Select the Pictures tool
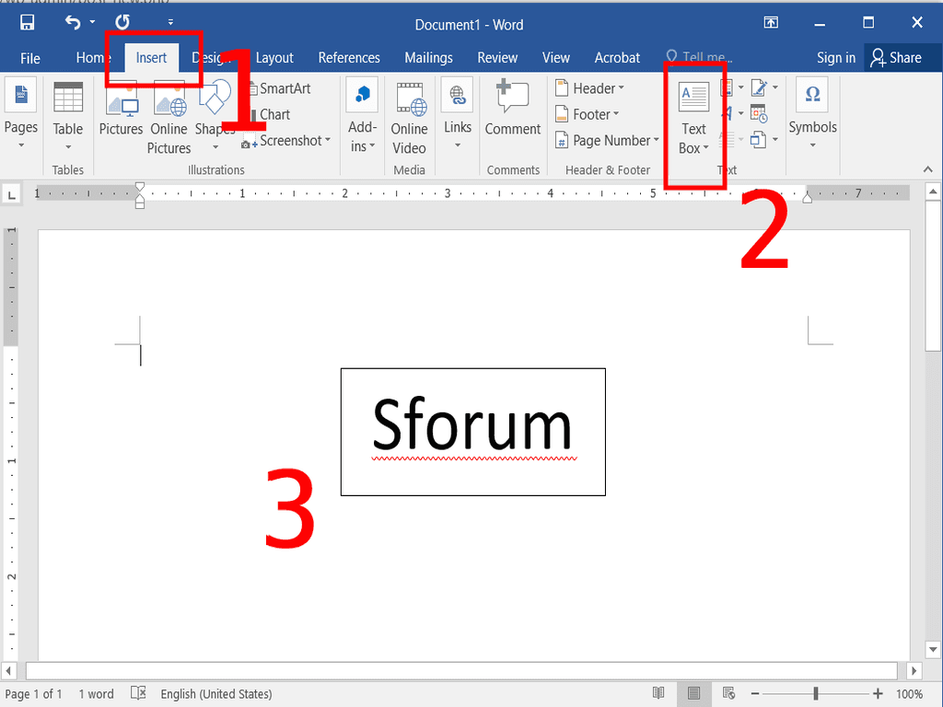Screen dimensions: 943x707 coord(121,110)
